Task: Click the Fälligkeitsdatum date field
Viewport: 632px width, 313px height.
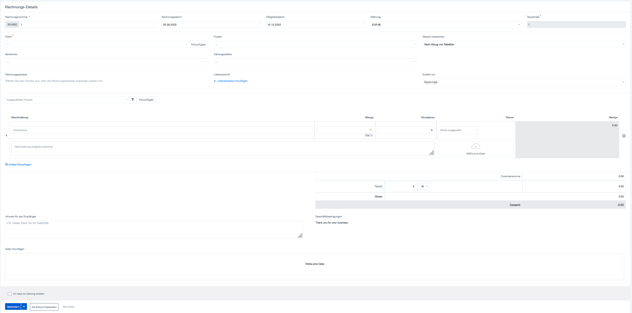Action: pos(315,25)
